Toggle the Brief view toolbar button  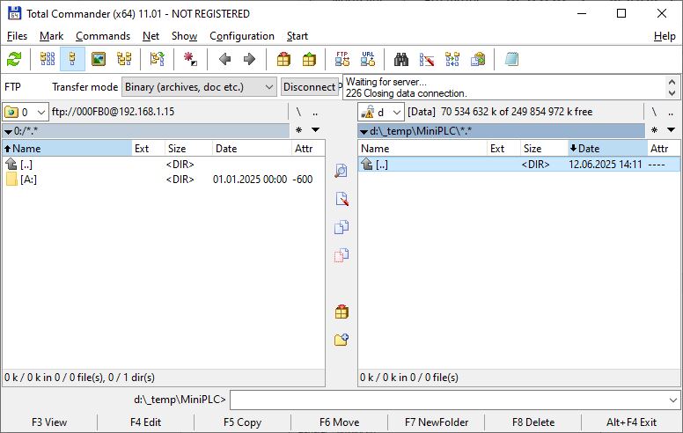coord(48,60)
